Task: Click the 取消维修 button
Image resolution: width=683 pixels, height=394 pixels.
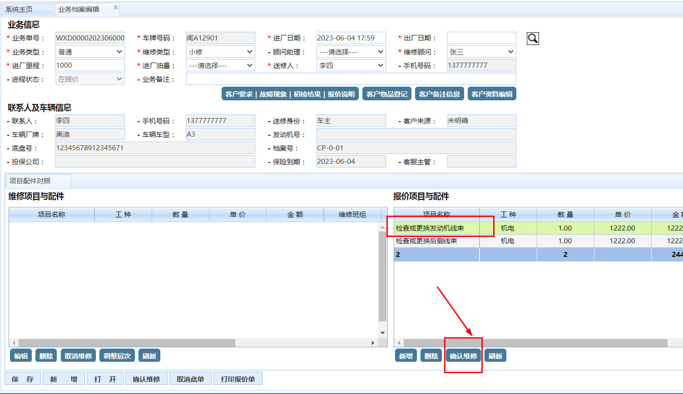Action: (x=78, y=356)
